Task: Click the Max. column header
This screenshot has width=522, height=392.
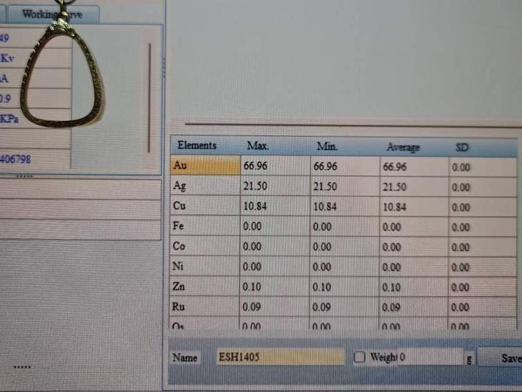Action: [258, 146]
